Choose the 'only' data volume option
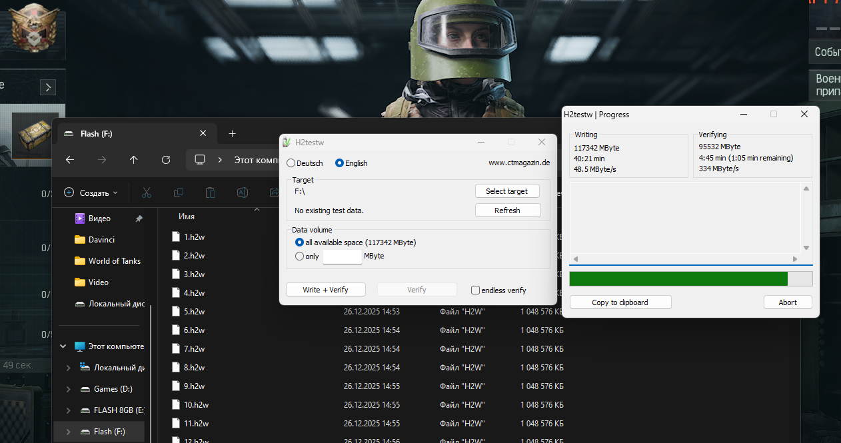Screen dimensions: 841x443 (299, 256)
